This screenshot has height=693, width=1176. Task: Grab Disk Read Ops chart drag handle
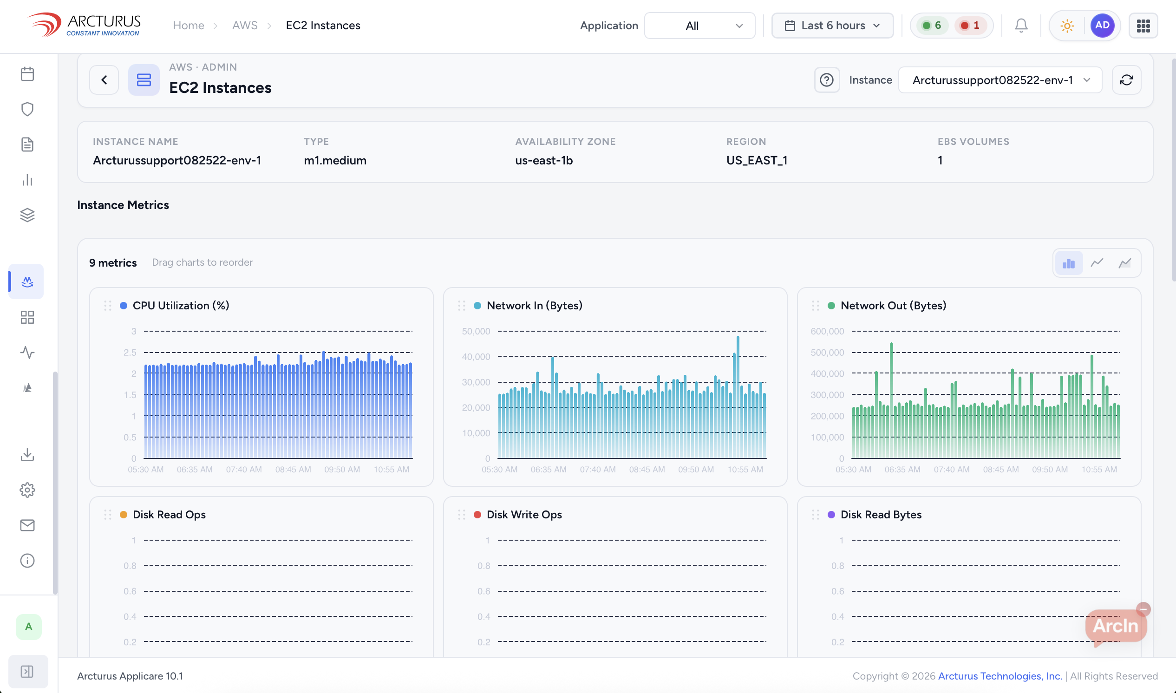point(107,515)
